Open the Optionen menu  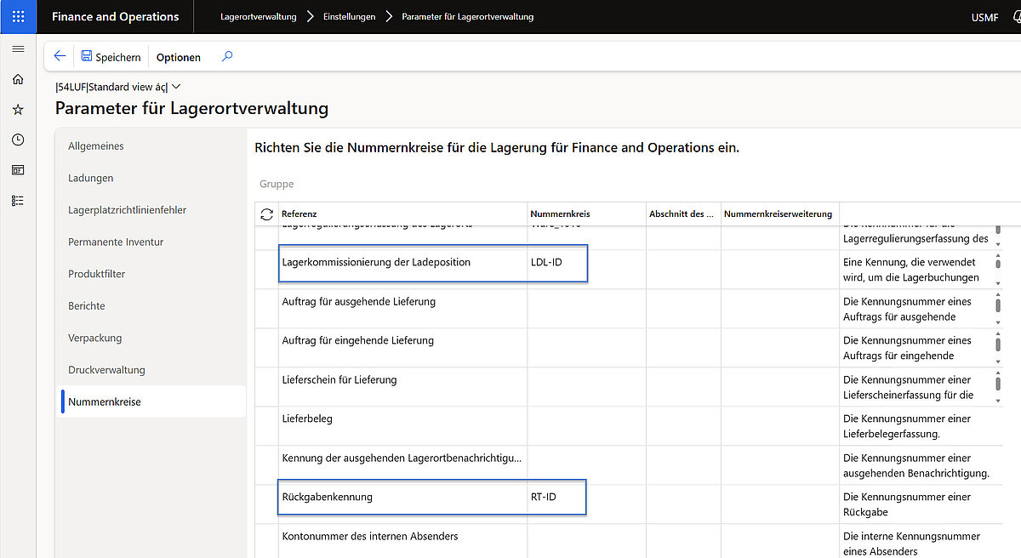178,57
